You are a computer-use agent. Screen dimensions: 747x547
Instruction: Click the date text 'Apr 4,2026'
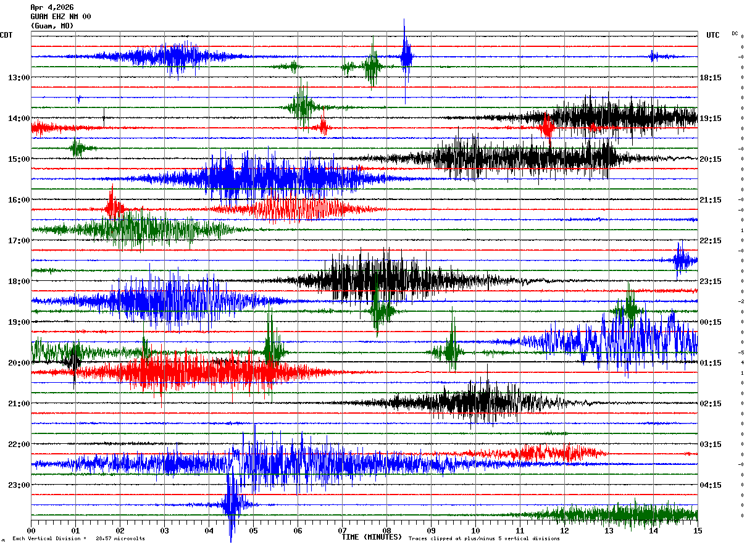(52, 7)
